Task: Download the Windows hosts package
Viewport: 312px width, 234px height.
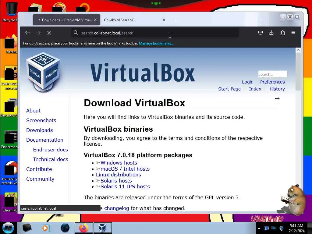Action: pos(119,163)
